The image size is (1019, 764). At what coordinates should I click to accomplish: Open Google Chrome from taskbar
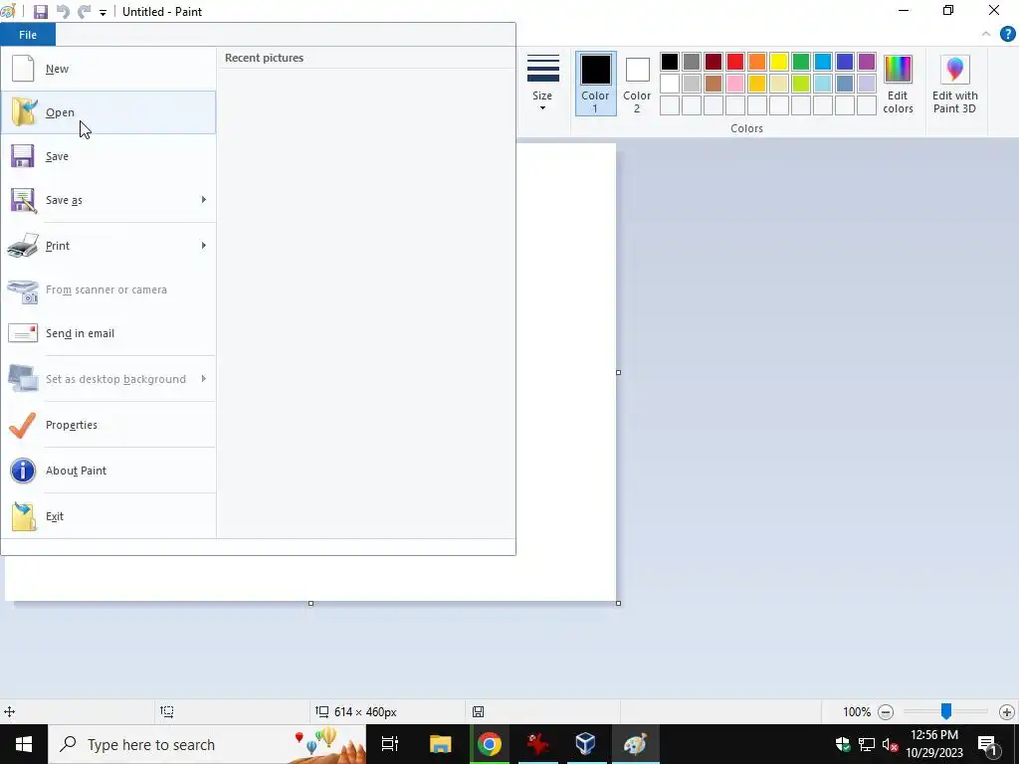point(490,744)
